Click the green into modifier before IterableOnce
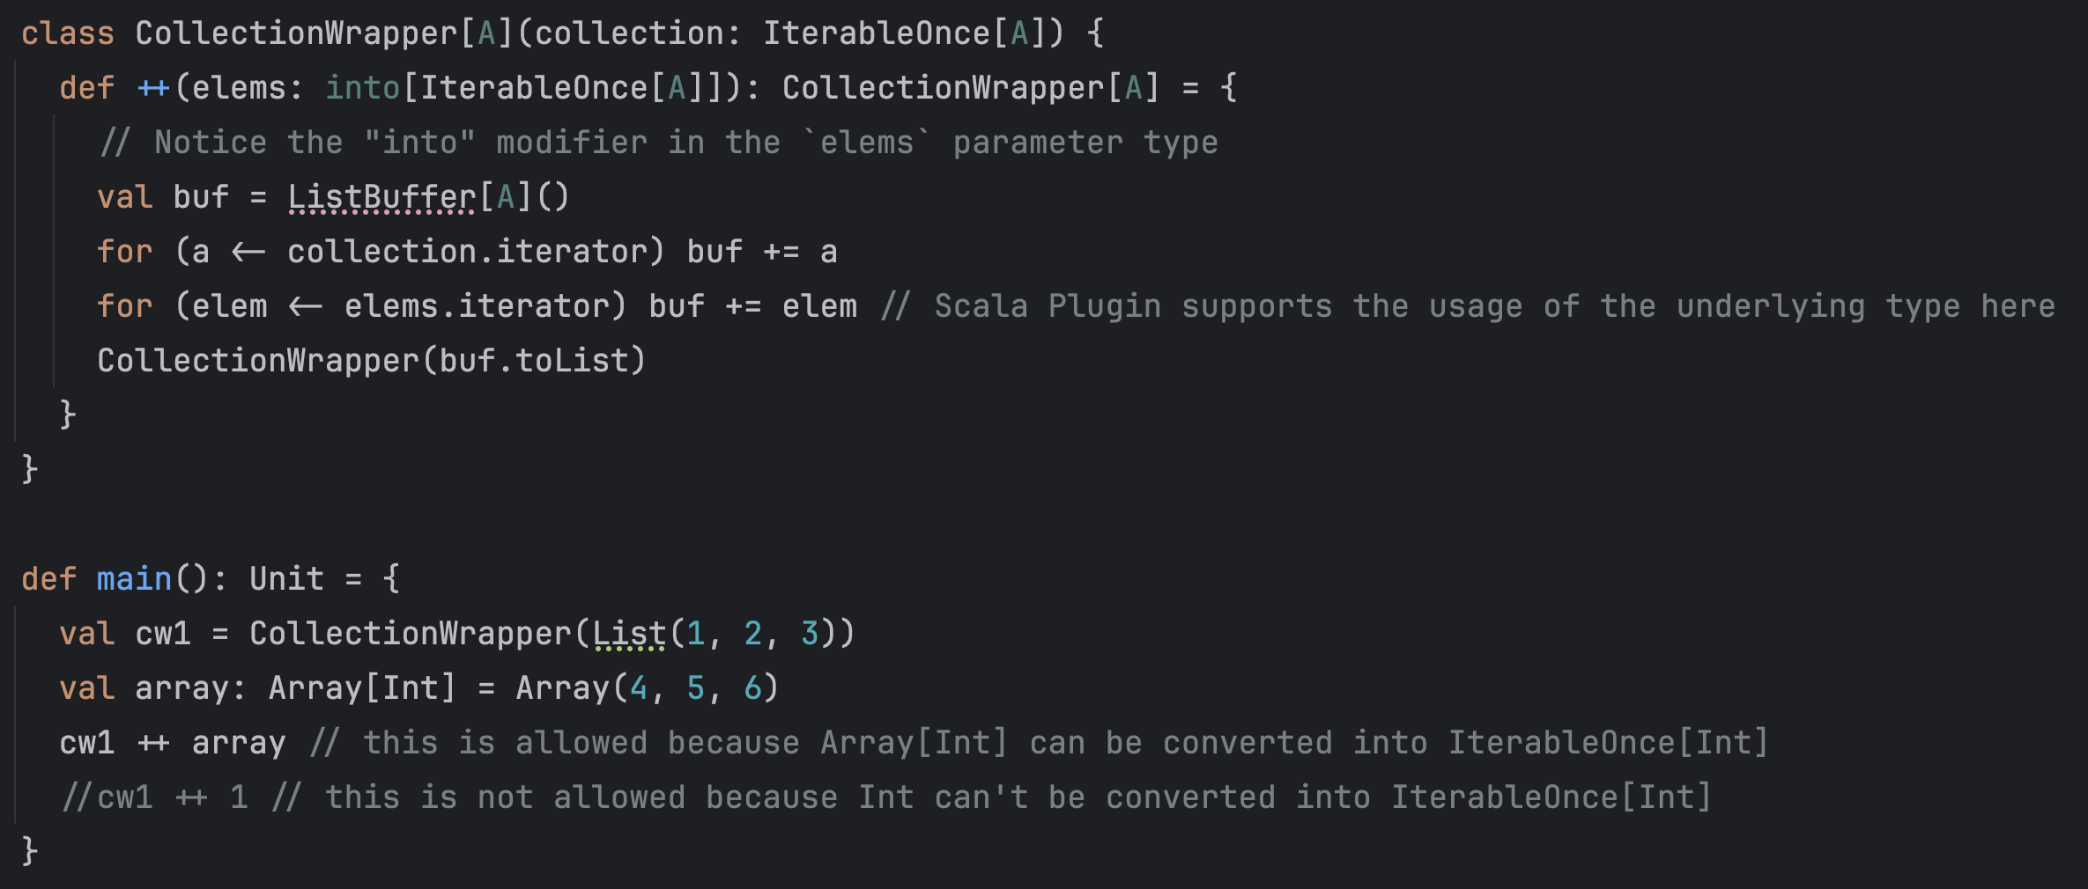 (x=362, y=88)
